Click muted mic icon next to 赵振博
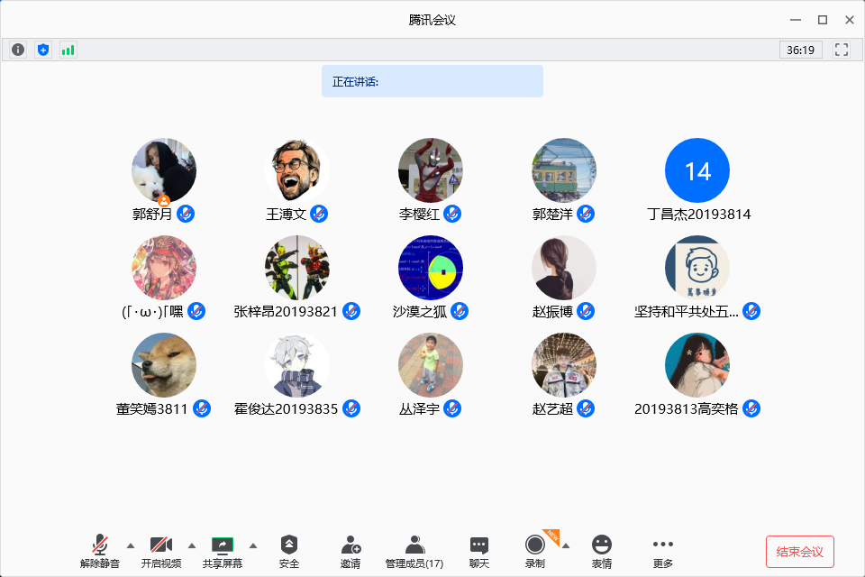 pos(586,311)
